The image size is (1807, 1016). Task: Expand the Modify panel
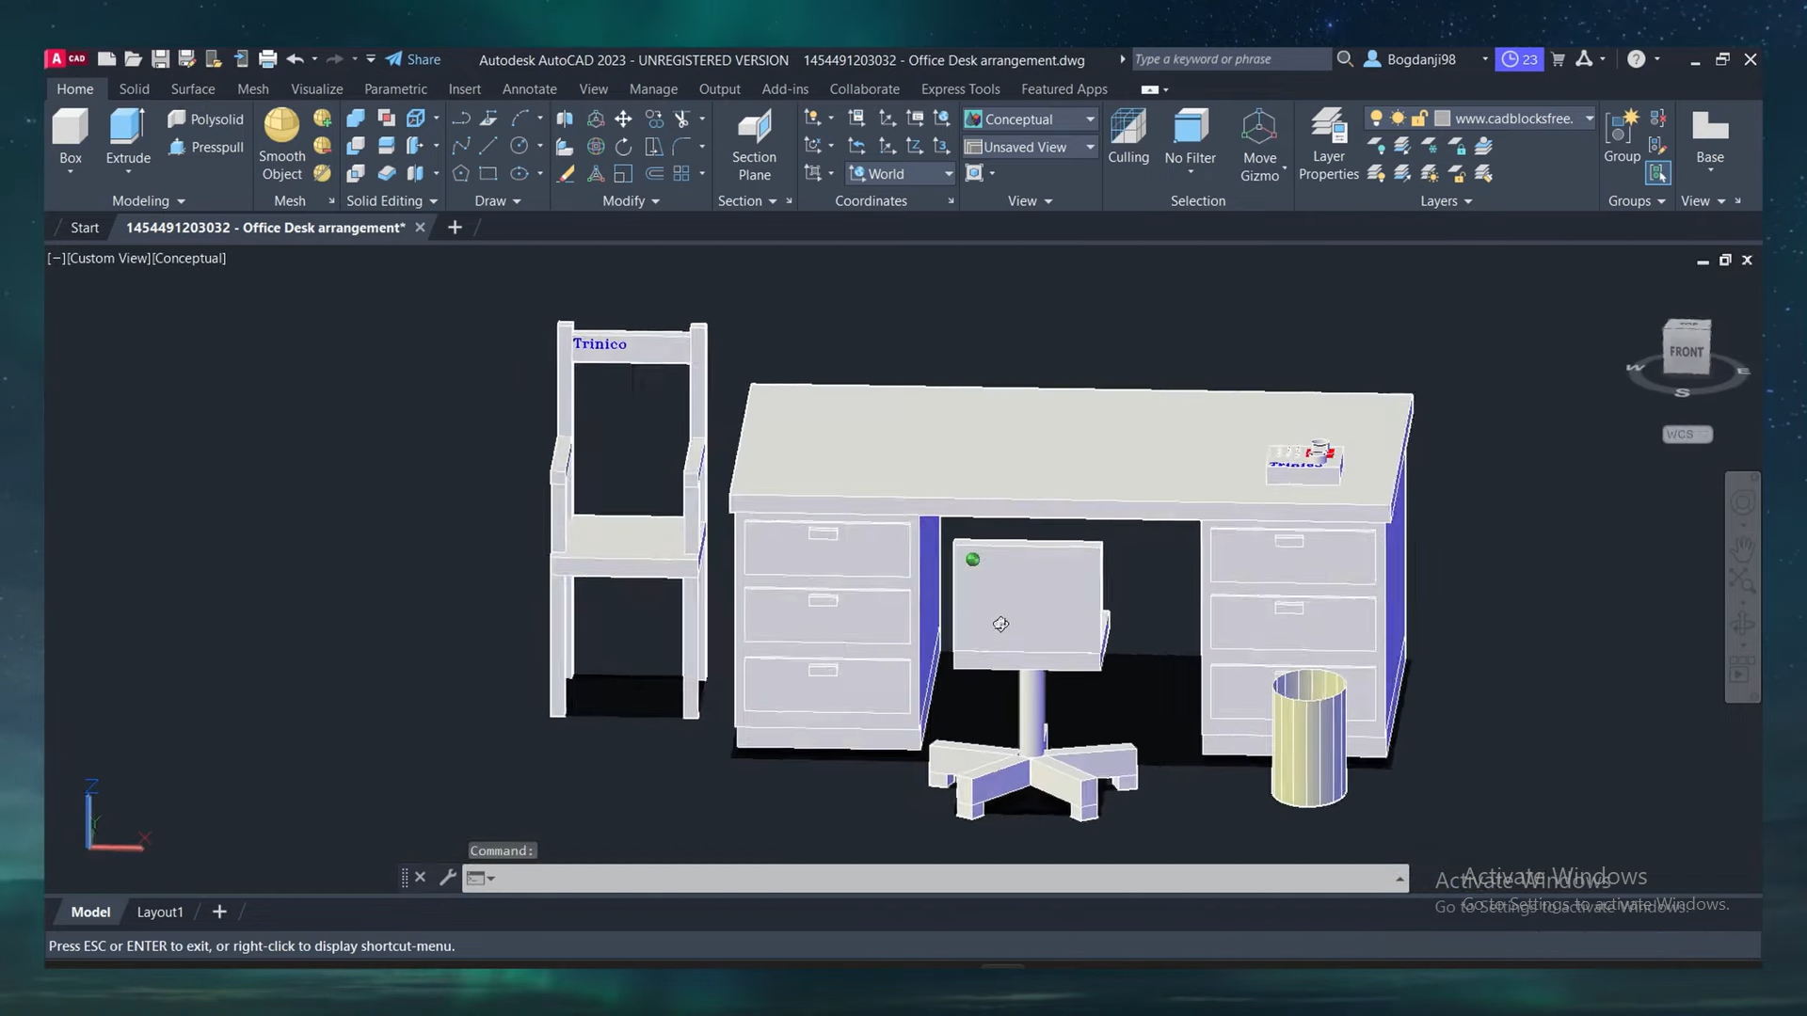click(631, 200)
